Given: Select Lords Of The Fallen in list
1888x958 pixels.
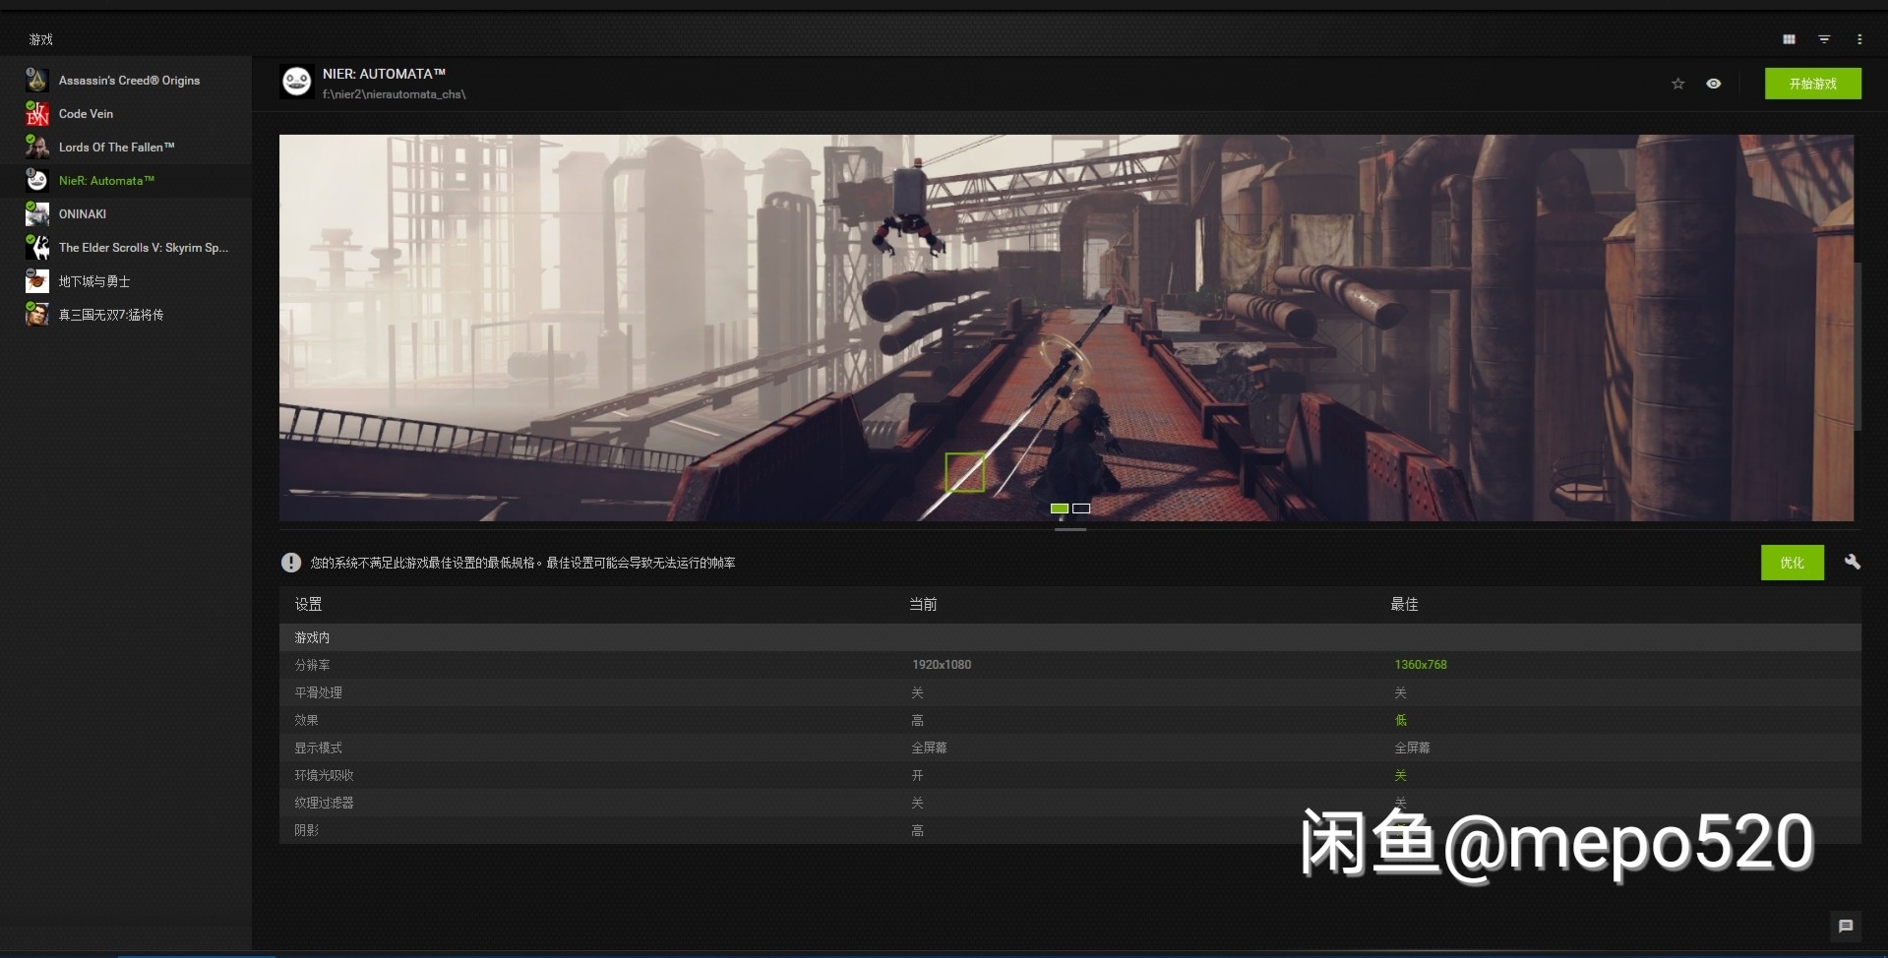Looking at the screenshot, I should click(126, 148).
